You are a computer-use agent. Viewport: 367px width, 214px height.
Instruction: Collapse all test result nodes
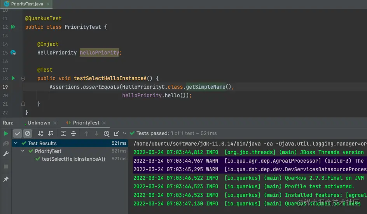pos(73,133)
